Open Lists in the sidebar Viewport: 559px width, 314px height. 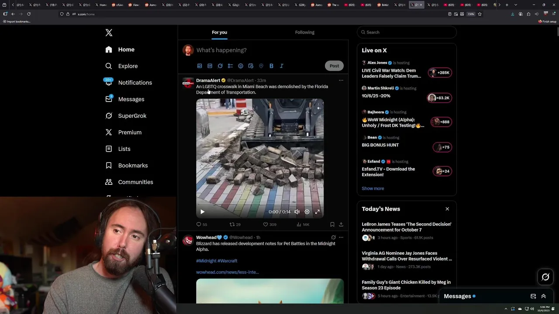tap(118, 149)
